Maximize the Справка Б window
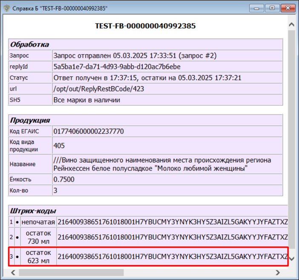The height and width of the screenshot is (280, 299). tap(271, 8)
